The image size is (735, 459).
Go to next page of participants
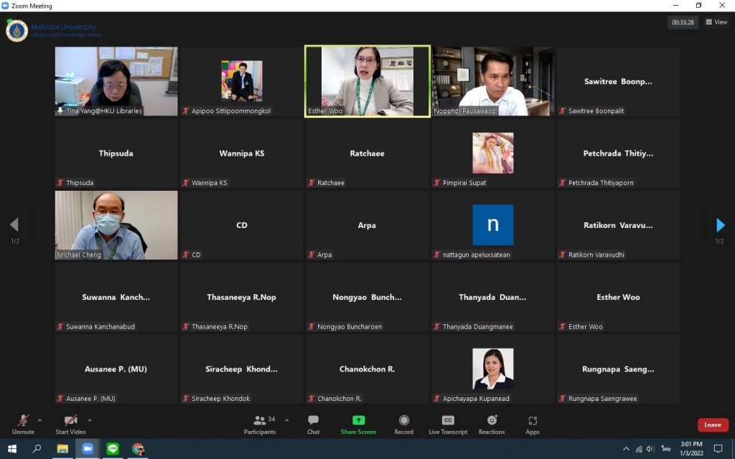[x=720, y=225]
